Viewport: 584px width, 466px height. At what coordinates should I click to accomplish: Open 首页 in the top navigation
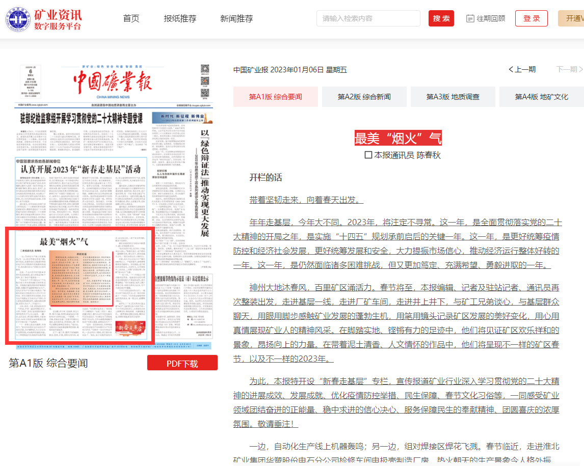[x=131, y=18]
